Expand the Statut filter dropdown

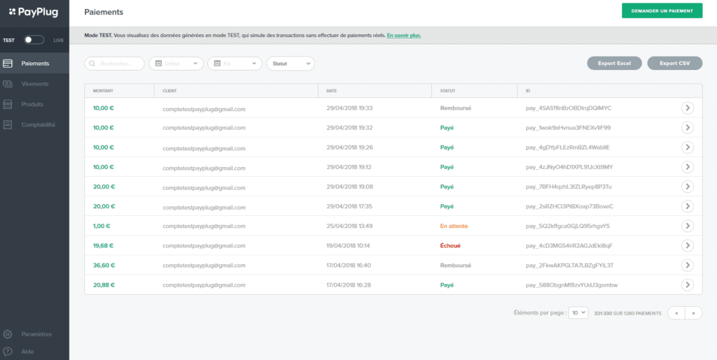(291, 64)
